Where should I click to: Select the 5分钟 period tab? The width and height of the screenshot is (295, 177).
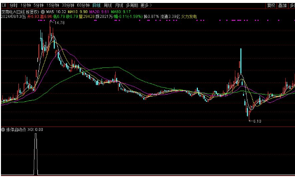(x=38, y=5)
